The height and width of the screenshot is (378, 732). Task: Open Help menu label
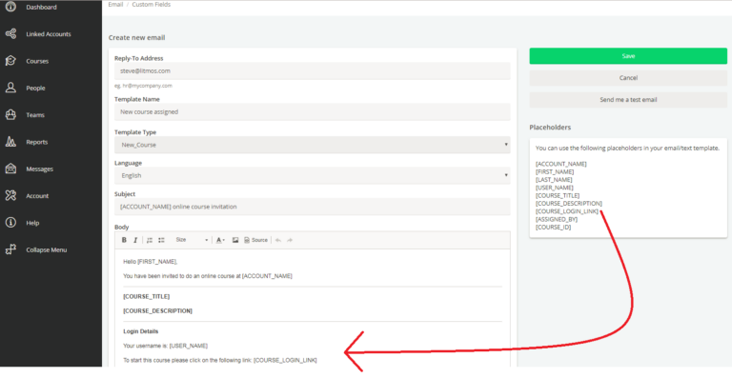pos(32,223)
